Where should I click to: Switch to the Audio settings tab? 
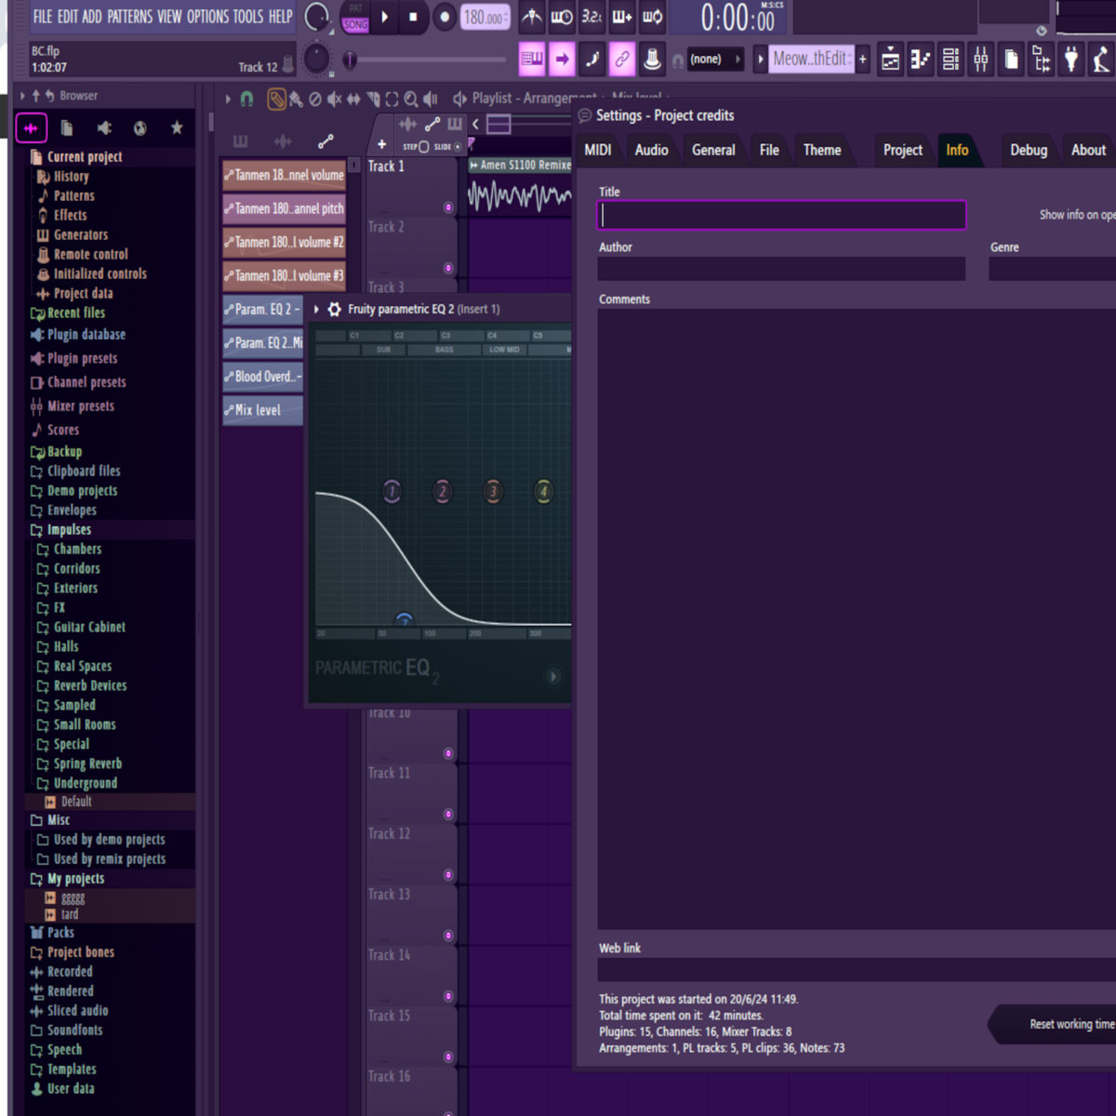tap(651, 150)
